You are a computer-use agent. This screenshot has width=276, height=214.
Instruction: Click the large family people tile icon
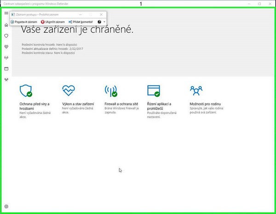pos(196,91)
